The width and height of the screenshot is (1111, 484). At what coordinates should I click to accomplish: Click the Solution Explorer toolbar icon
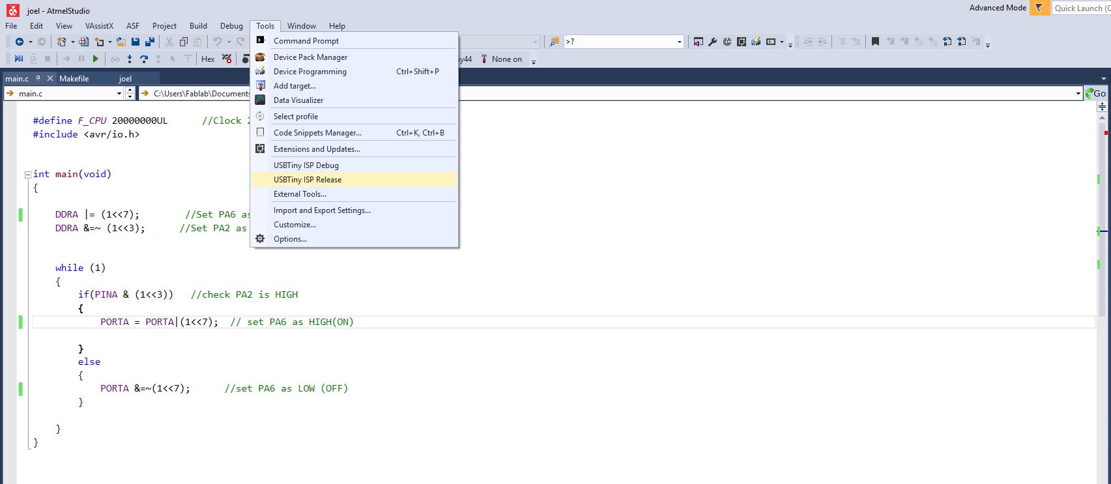coord(699,42)
